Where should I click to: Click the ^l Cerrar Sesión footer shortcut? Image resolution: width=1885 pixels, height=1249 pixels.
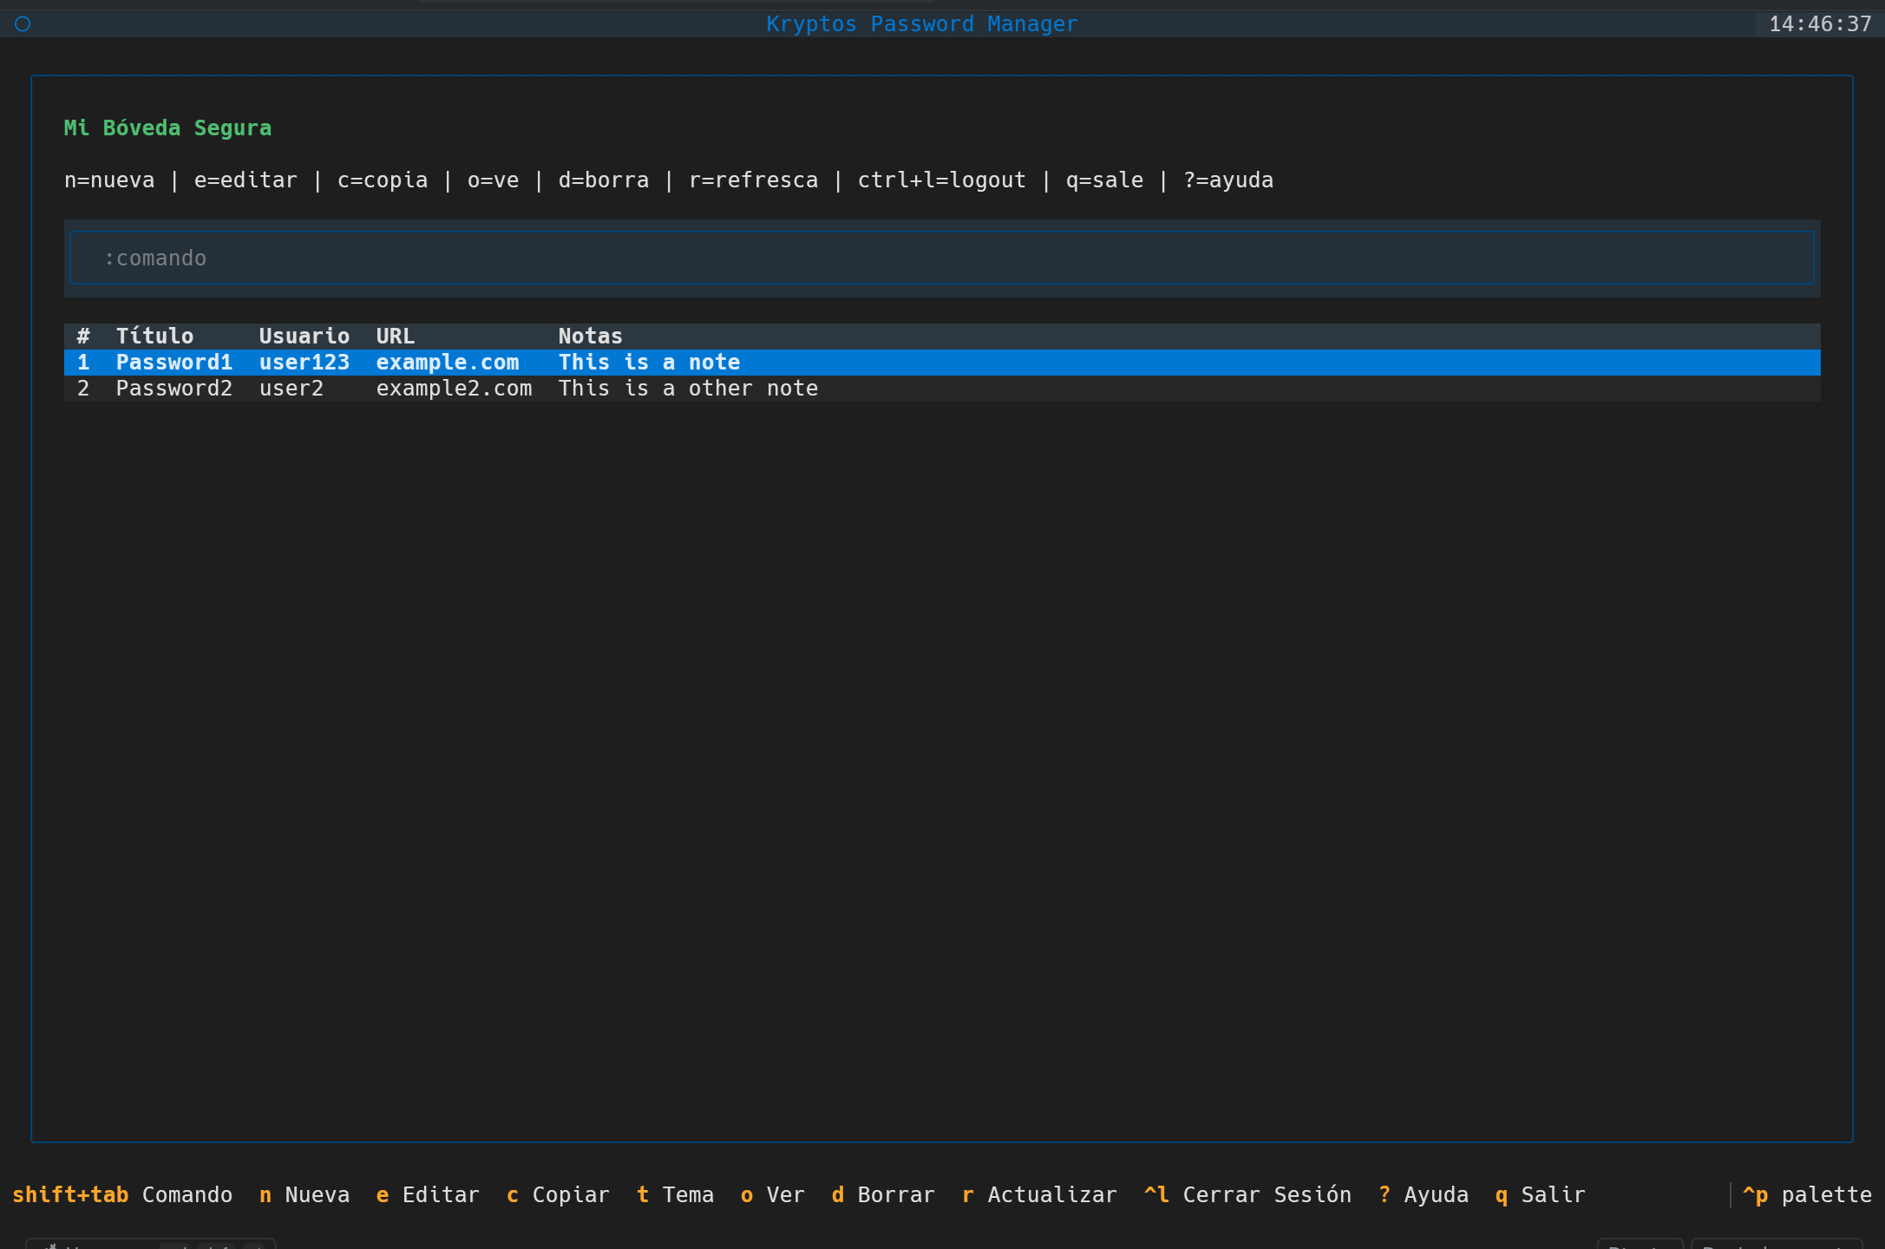pos(1247,1194)
